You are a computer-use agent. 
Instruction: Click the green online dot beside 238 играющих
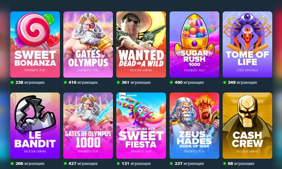coord(12,82)
